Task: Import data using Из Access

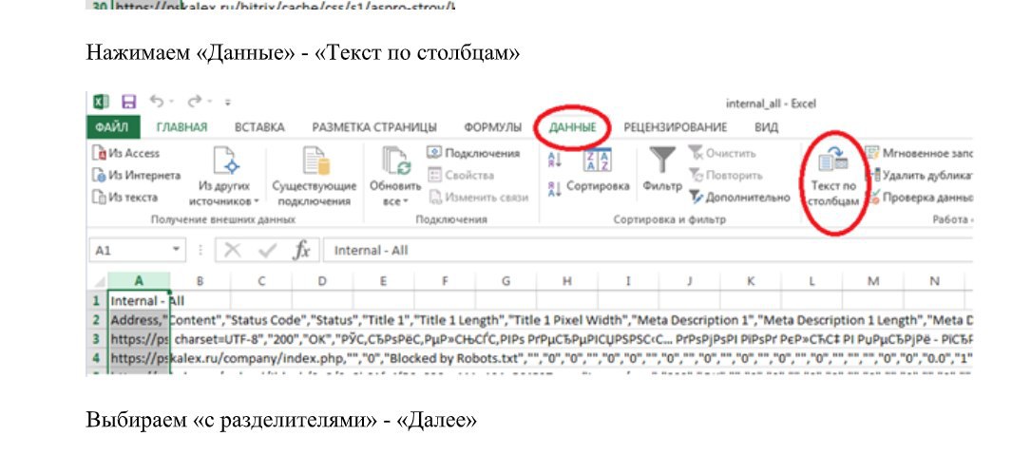Action: pos(126,153)
